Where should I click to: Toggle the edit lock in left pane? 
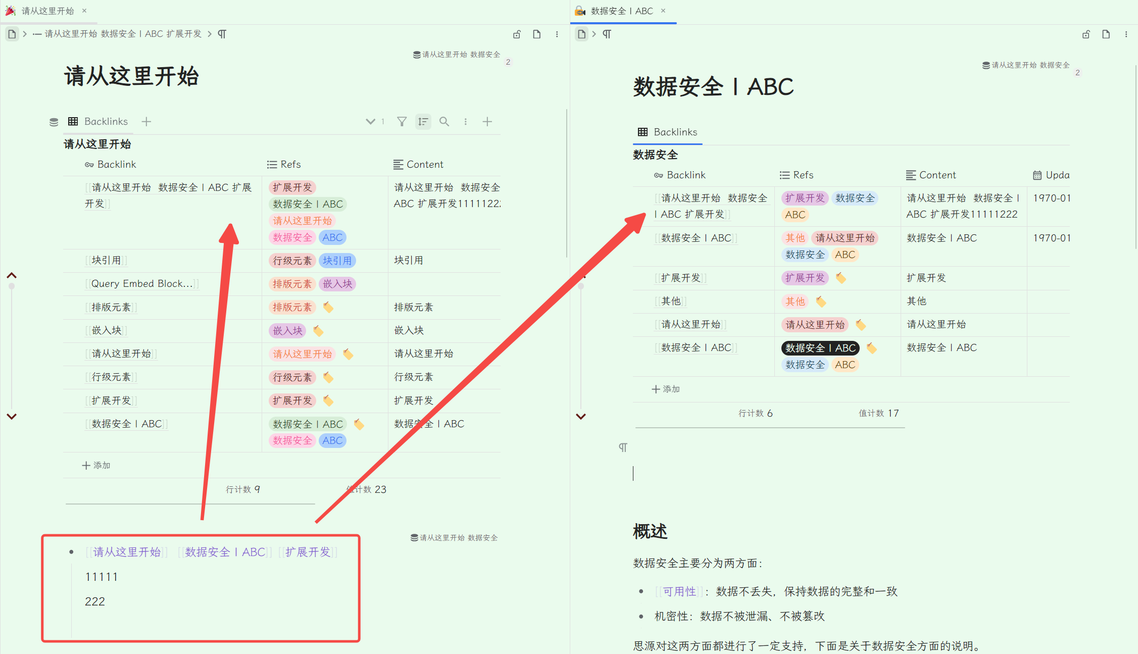coord(517,34)
